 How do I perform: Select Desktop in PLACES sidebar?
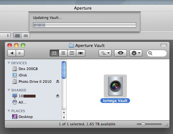pos(22,117)
